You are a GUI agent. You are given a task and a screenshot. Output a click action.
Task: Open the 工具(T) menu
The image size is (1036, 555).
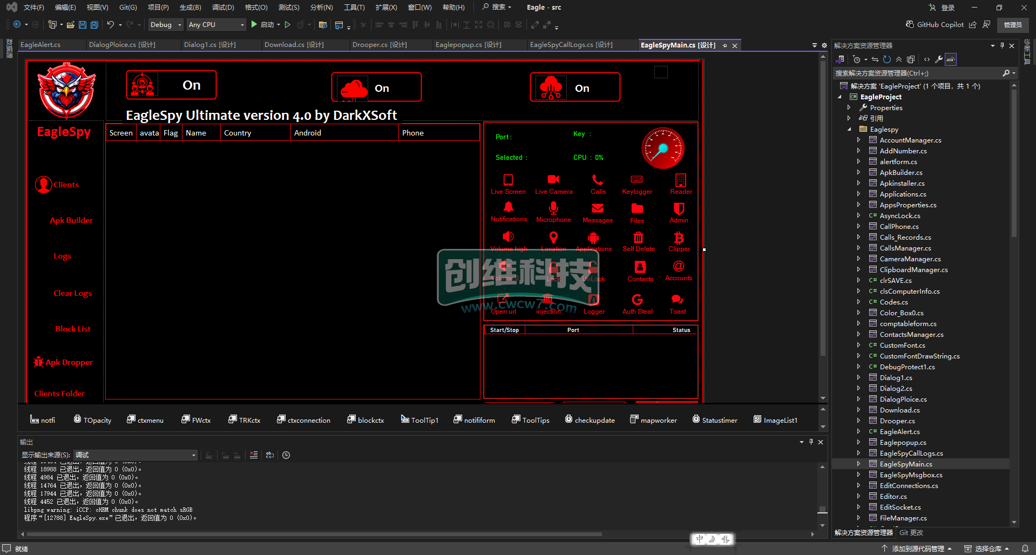354,8
